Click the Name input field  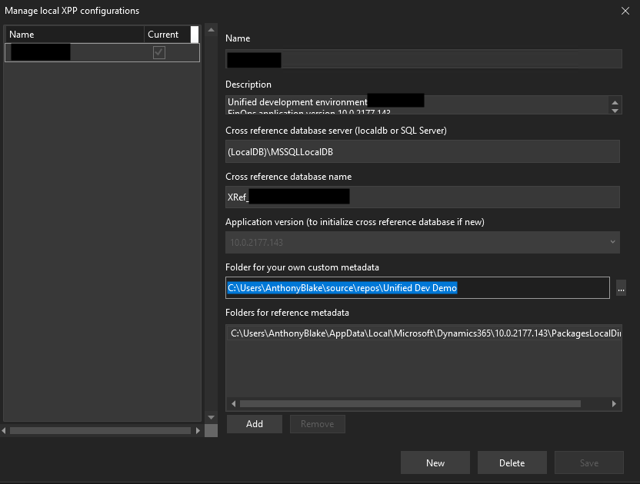point(424,59)
